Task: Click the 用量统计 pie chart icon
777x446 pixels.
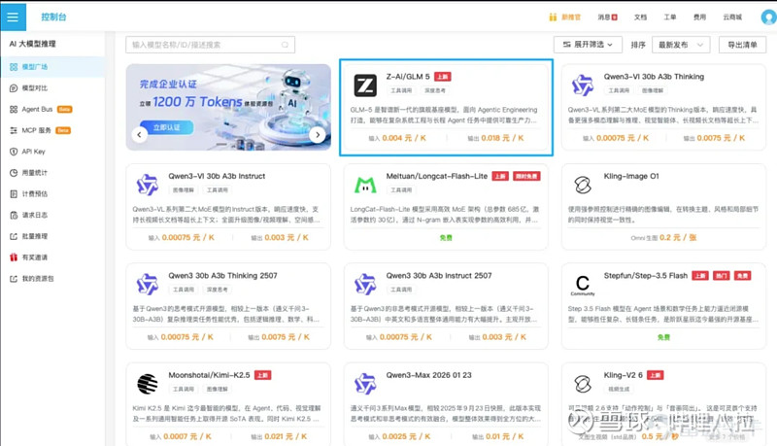Action: pyautogui.click(x=14, y=173)
